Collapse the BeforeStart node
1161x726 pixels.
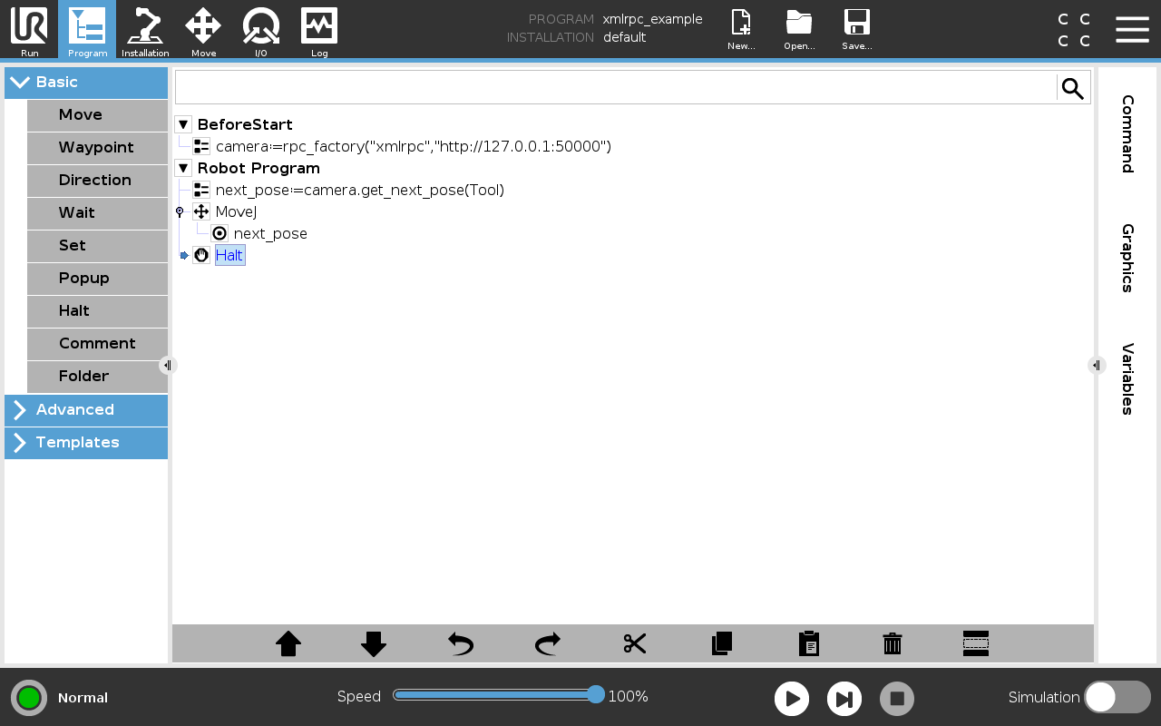(x=183, y=124)
